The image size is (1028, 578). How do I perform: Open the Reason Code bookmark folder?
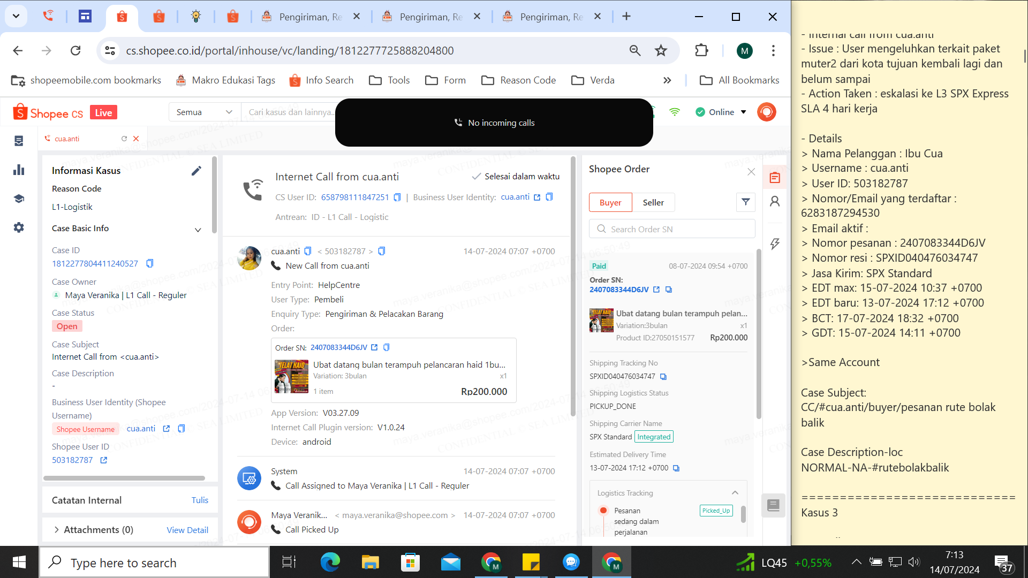[x=518, y=80]
